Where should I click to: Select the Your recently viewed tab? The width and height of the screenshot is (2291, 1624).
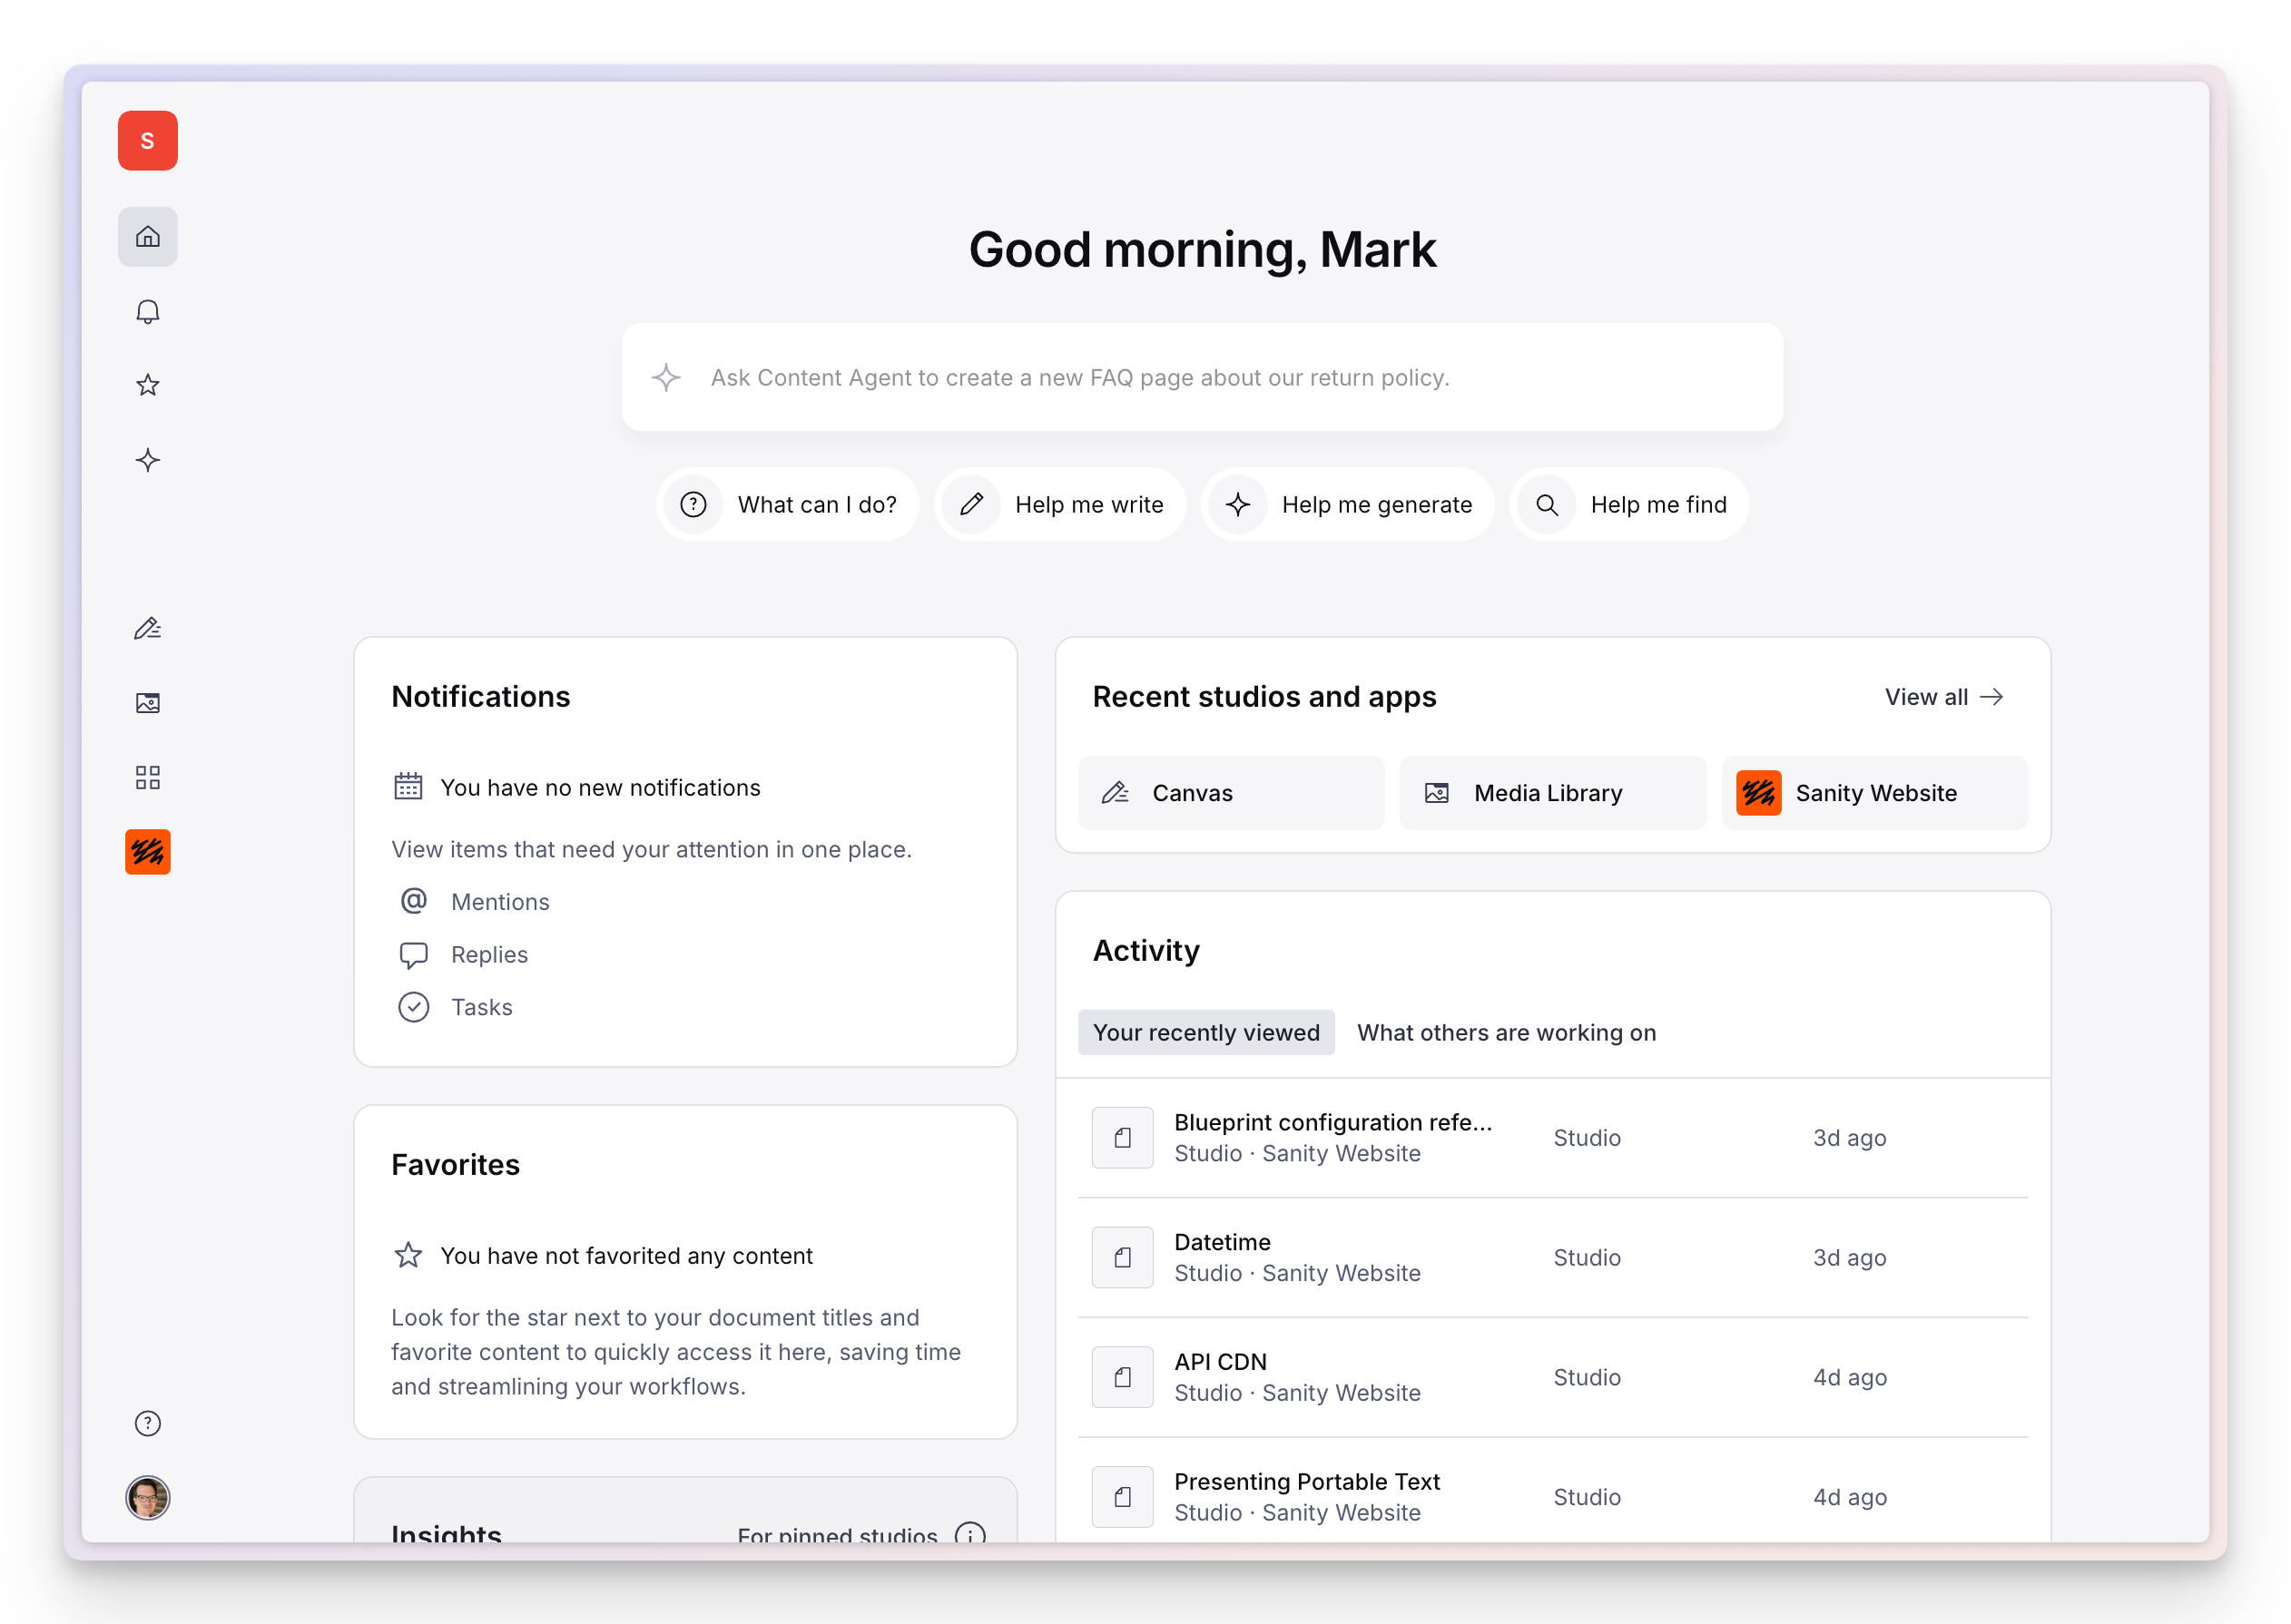point(1205,1032)
